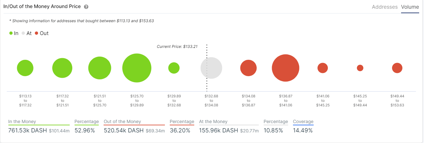
Task: Select the Volume tab
Action: click(410, 7)
